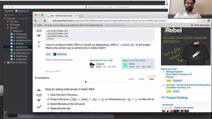Open the JavaScript chat room
This screenshot has width=212, height=119.
coord(167,105)
